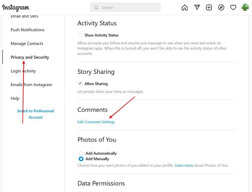This screenshot has width=252, height=192.
Task: Click the search magnifier icon
Action: pyautogui.click(x=96, y=8)
